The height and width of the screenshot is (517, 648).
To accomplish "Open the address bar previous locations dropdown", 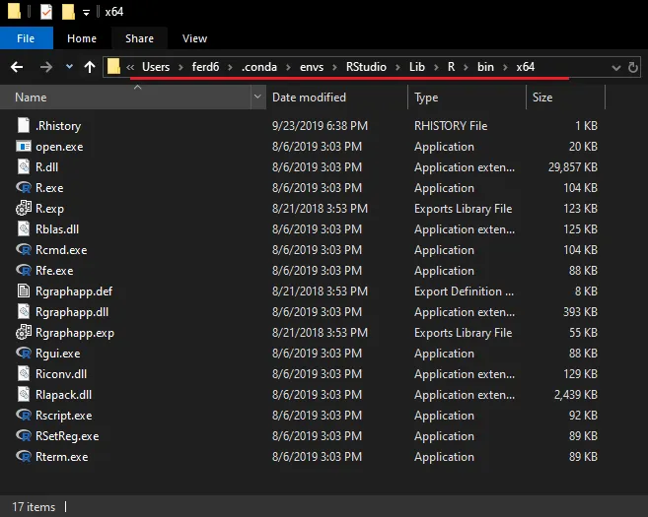I will 615,67.
